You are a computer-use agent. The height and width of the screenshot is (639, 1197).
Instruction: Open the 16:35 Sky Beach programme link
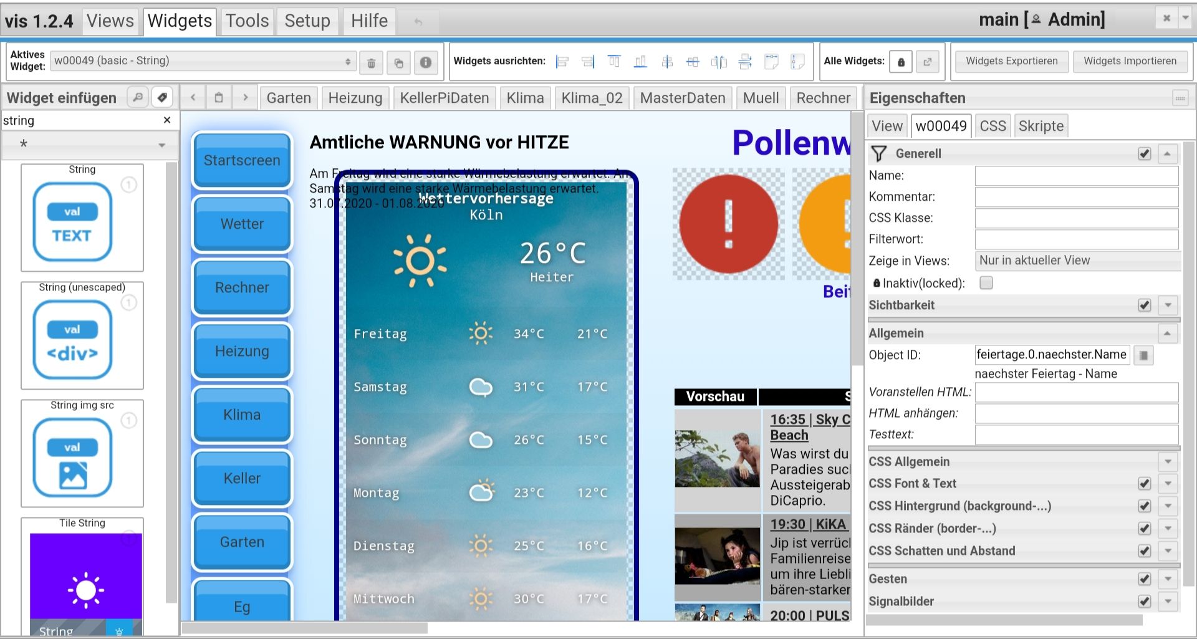(x=810, y=427)
